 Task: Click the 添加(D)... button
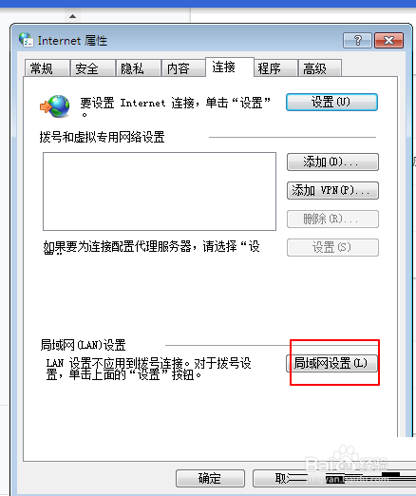pyautogui.click(x=332, y=162)
